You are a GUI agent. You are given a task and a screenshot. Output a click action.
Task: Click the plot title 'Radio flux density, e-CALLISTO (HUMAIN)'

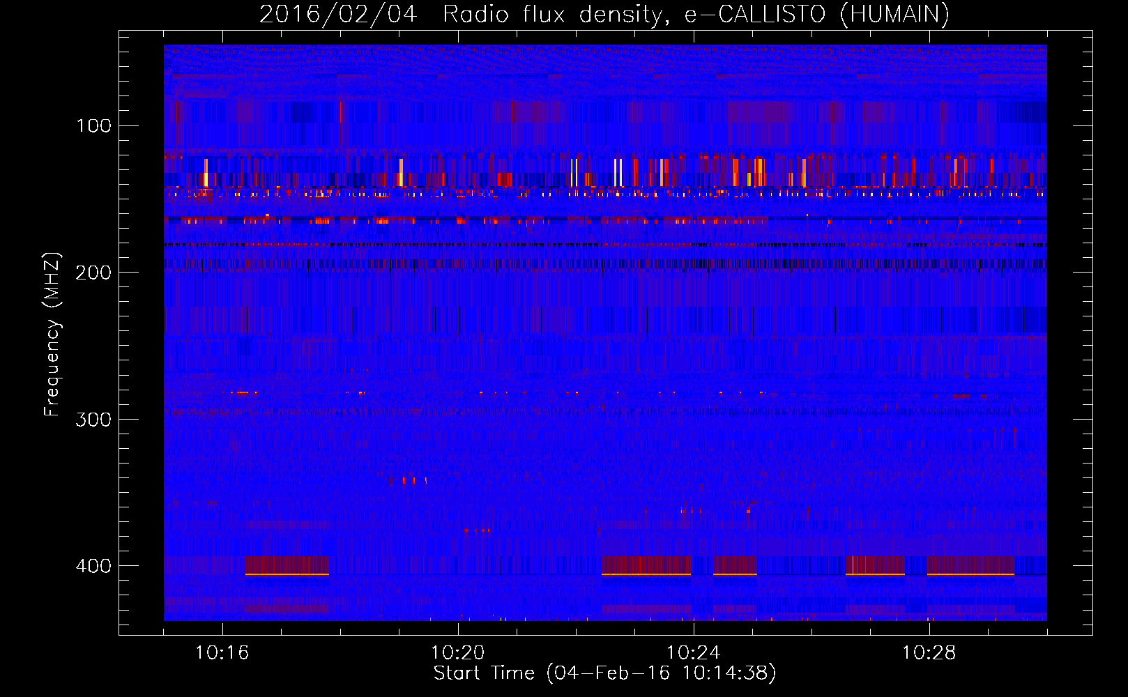click(696, 14)
